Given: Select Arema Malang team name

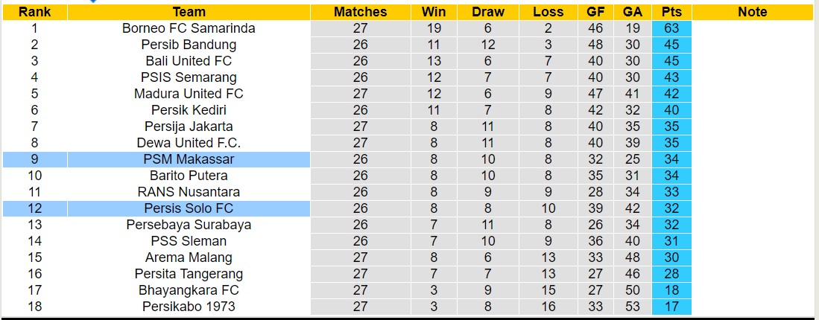Looking at the screenshot, I should [189, 257].
